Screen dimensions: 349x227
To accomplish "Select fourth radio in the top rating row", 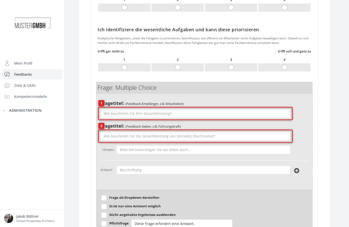I will point(285,8).
